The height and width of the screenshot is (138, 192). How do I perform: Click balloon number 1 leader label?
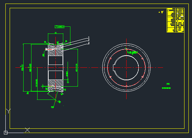[89, 37]
